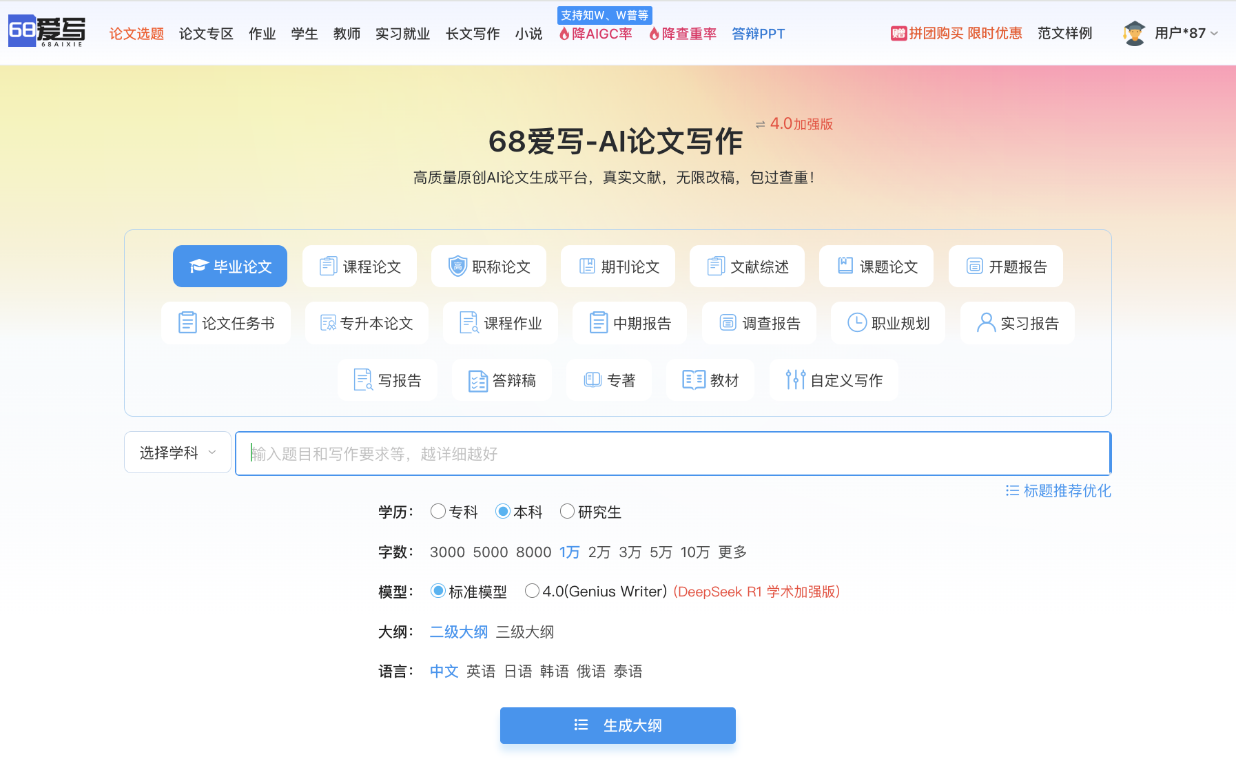Click the 实习报告 person icon
Viewport: 1236px width, 770px height.
point(985,323)
